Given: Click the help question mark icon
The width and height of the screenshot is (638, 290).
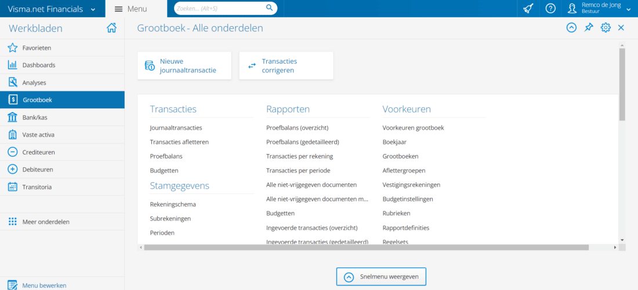Looking at the screenshot, I should pos(550,9).
